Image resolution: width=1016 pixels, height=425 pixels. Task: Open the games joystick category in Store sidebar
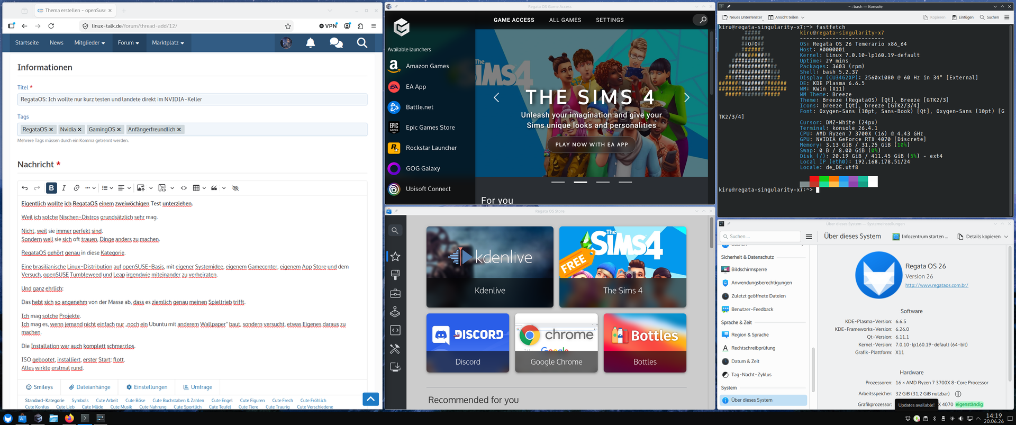395,312
